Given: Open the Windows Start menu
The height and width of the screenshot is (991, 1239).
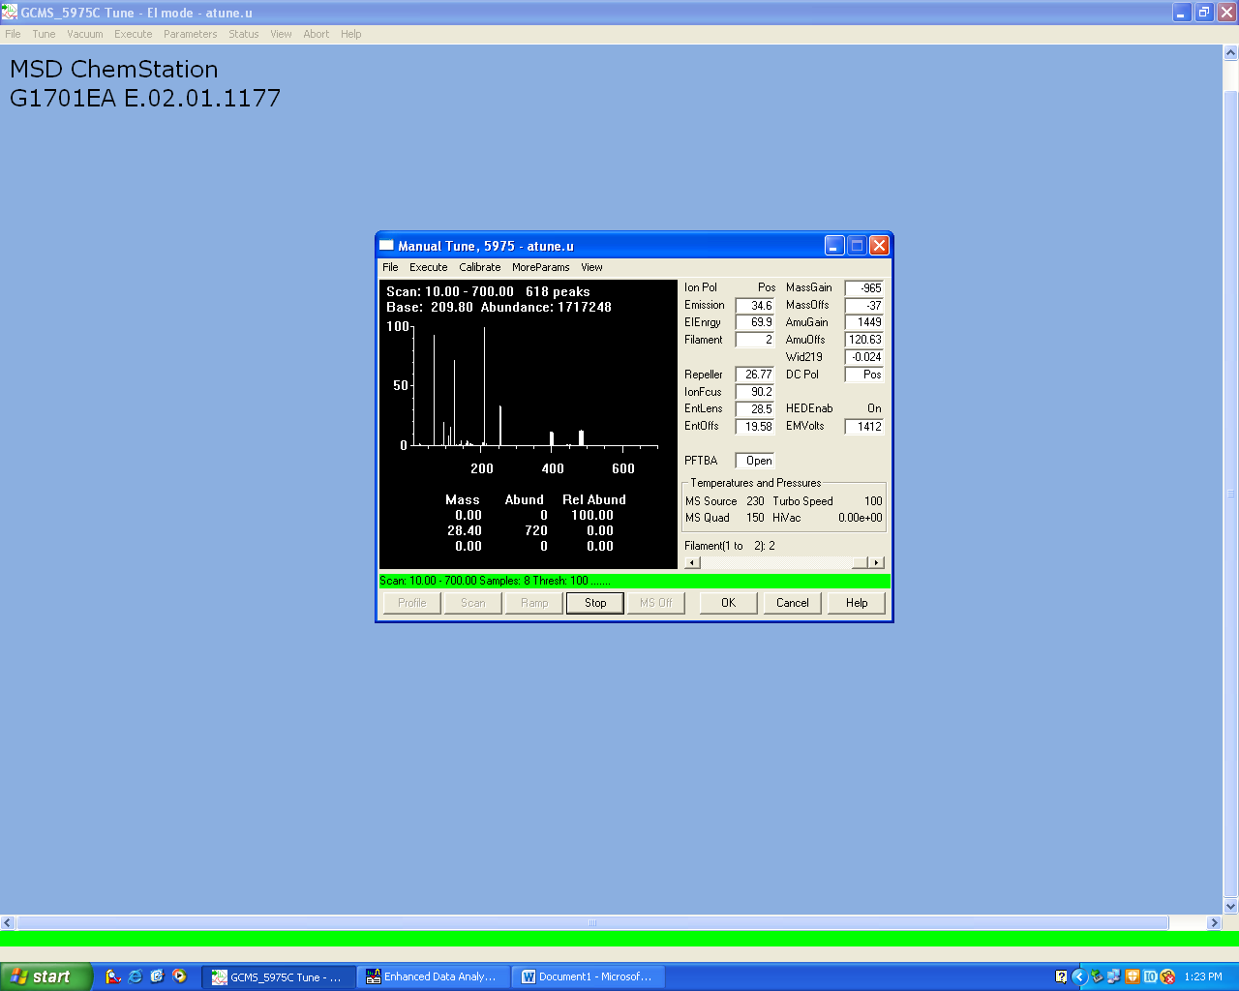Looking at the screenshot, I should (x=45, y=976).
